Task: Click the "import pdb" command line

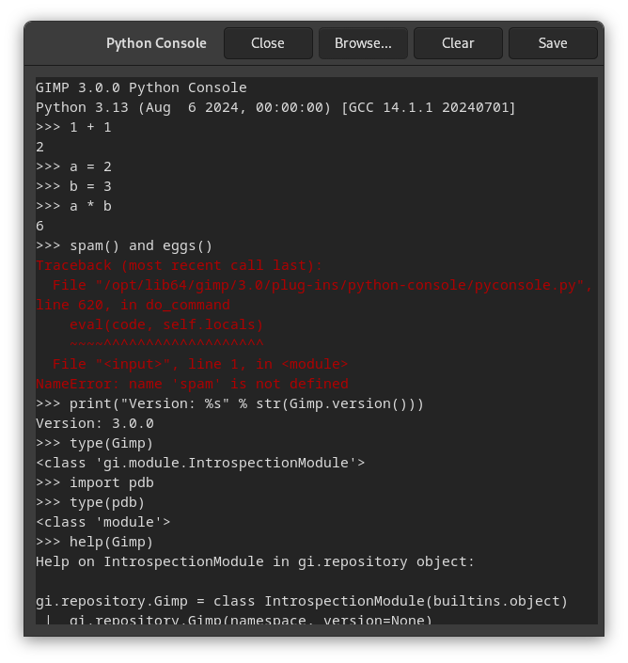Action: (x=111, y=482)
